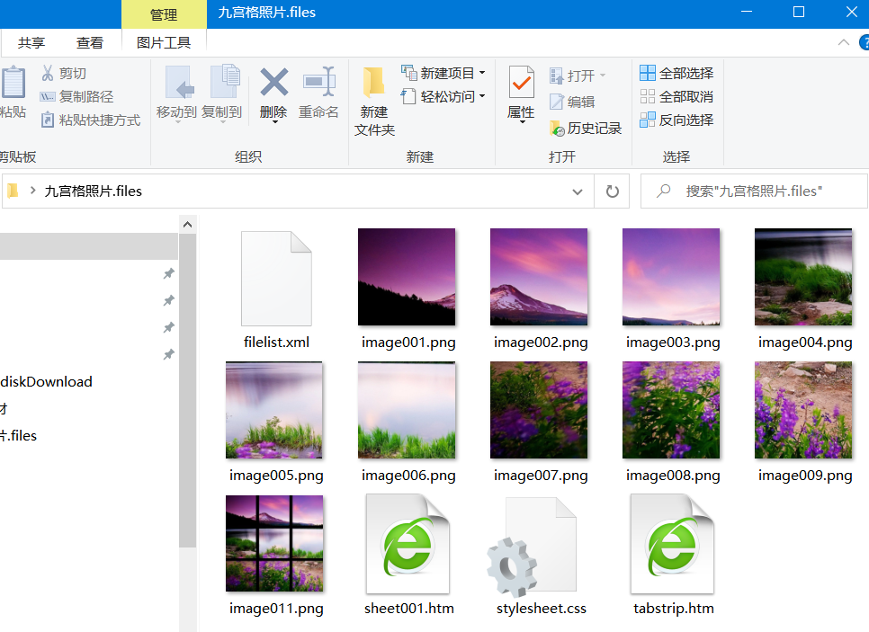
Task: Click the folder icon in address bar
Action: pos(13,191)
